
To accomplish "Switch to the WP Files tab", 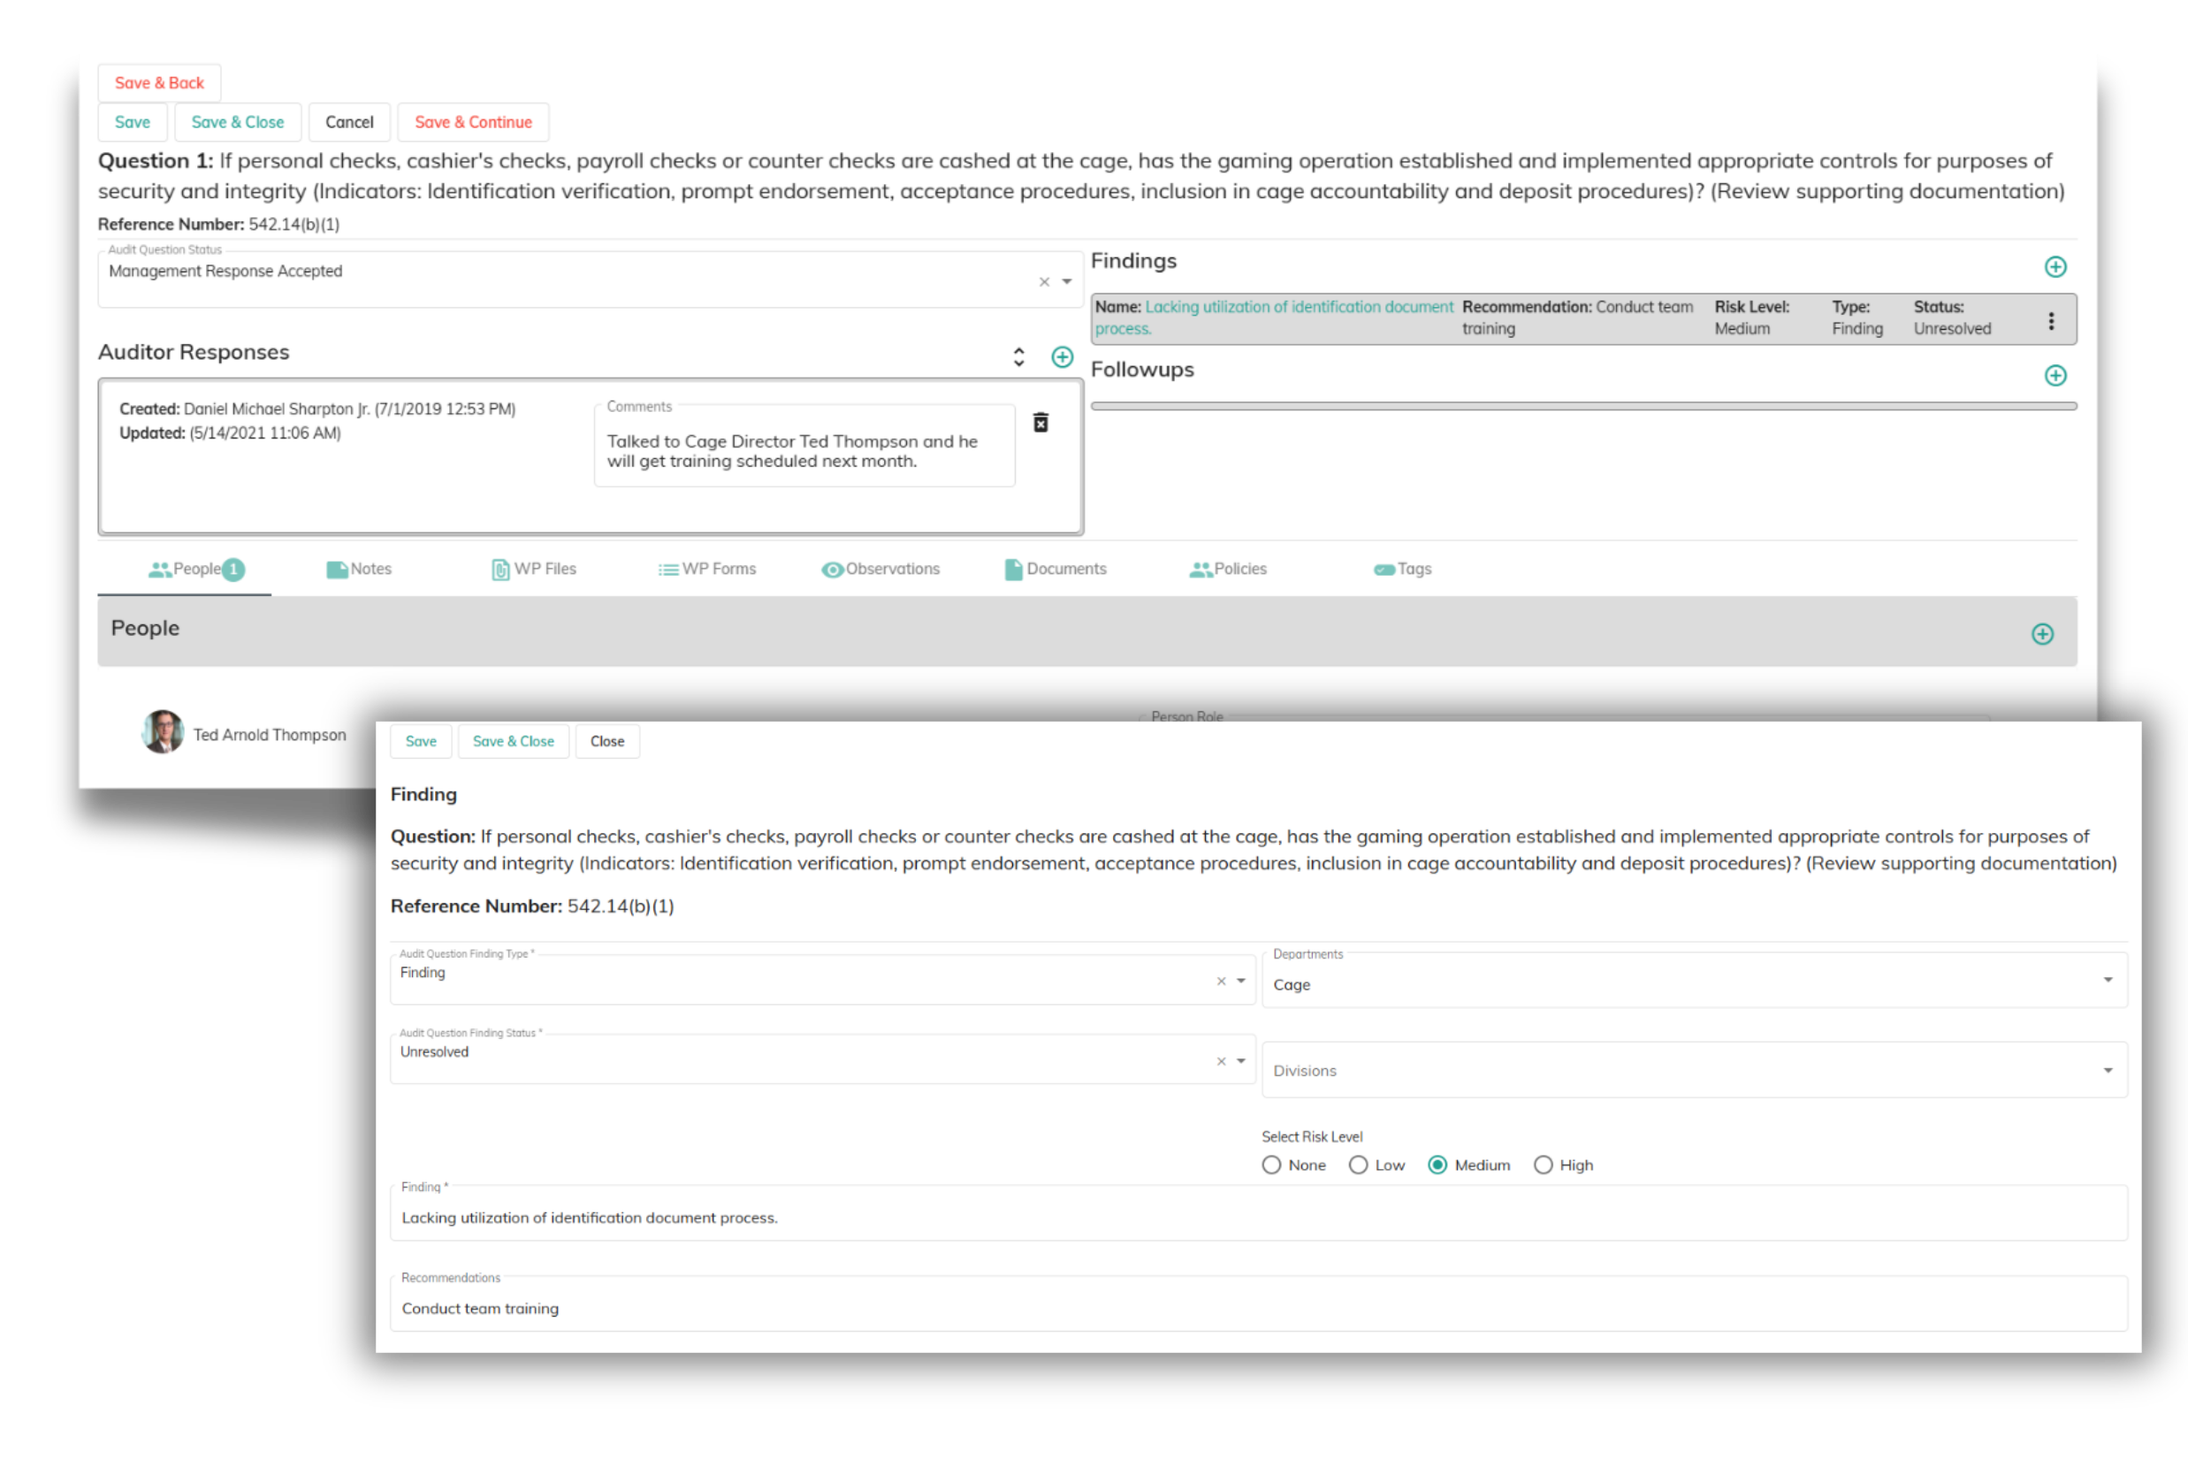I will (534, 569).
